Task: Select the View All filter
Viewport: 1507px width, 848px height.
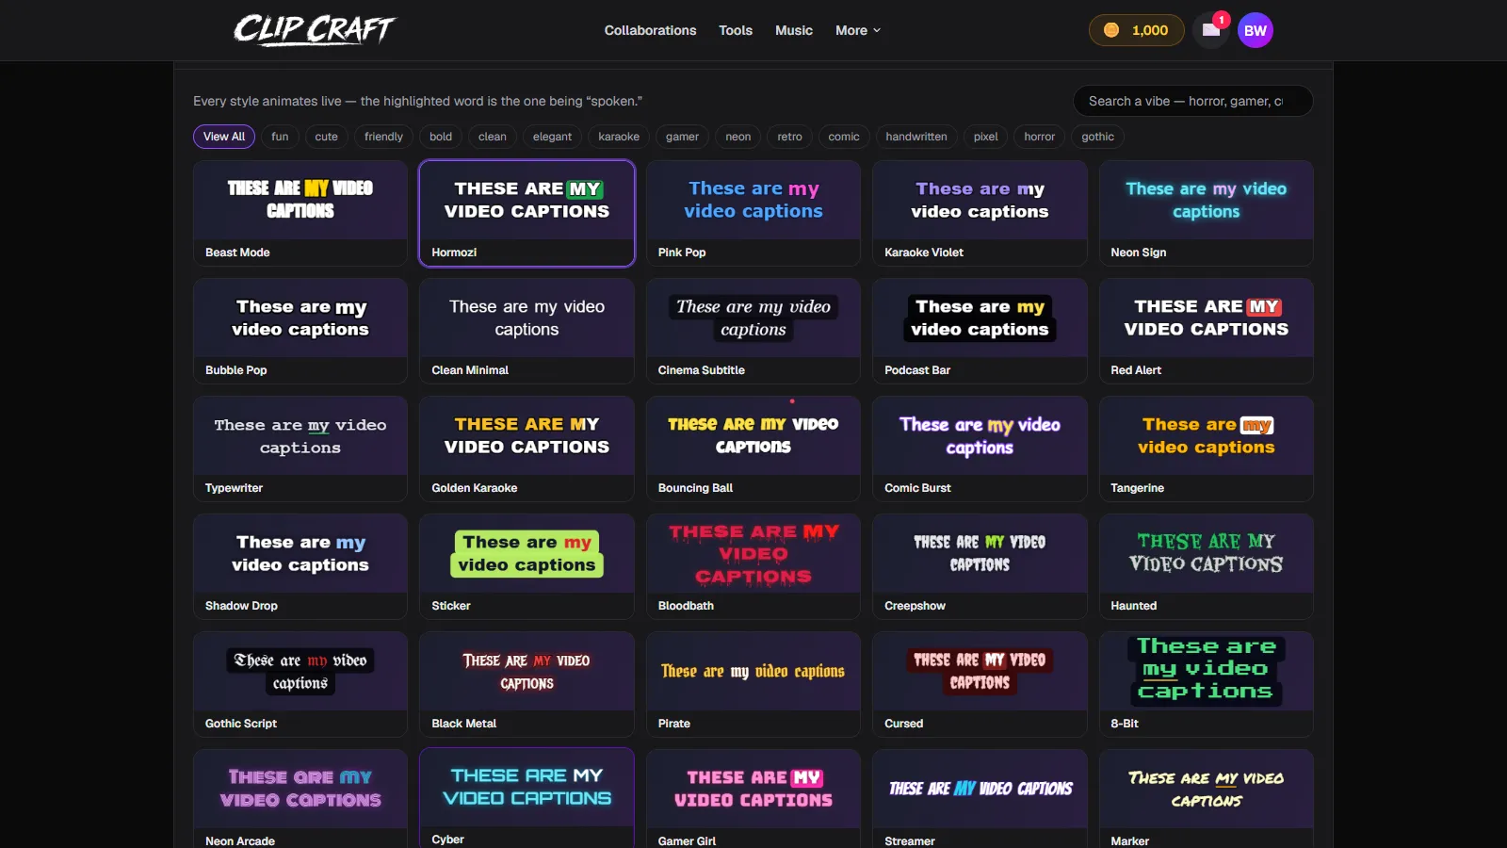Action: pyautogui.click(x=224, y=137)
